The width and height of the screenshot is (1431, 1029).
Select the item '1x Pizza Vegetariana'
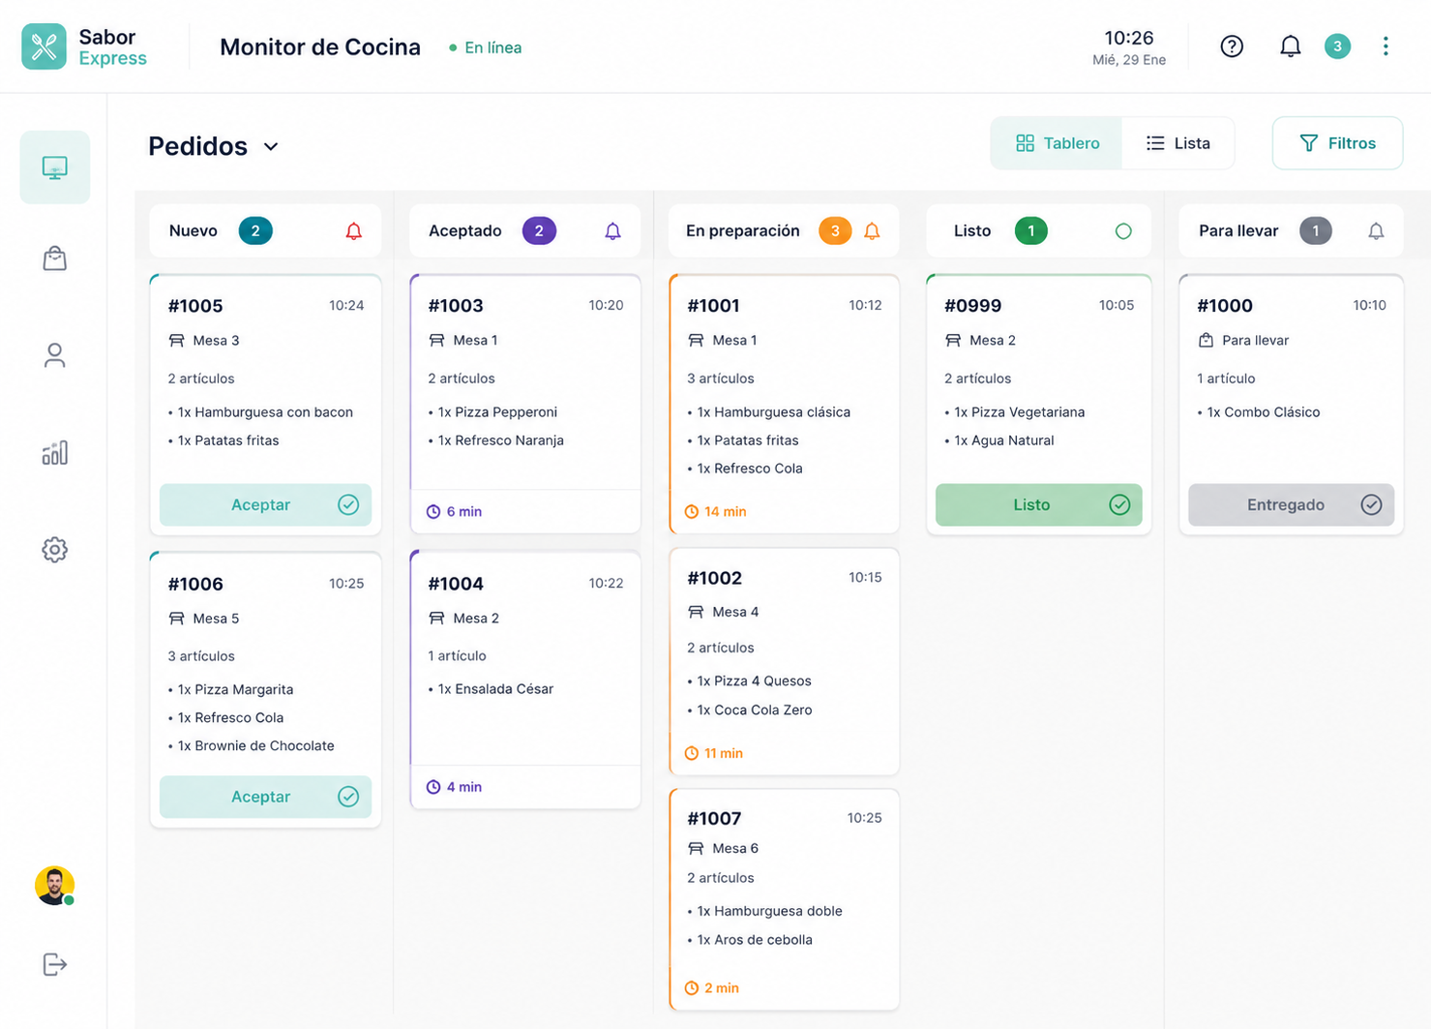1019,412
